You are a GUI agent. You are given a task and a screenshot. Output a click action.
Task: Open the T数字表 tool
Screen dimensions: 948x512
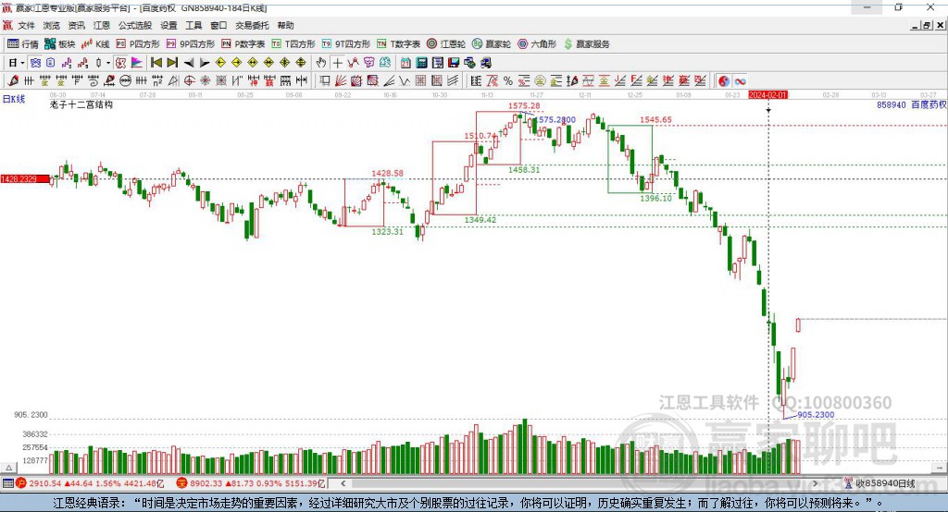click(x=398, y=44)
